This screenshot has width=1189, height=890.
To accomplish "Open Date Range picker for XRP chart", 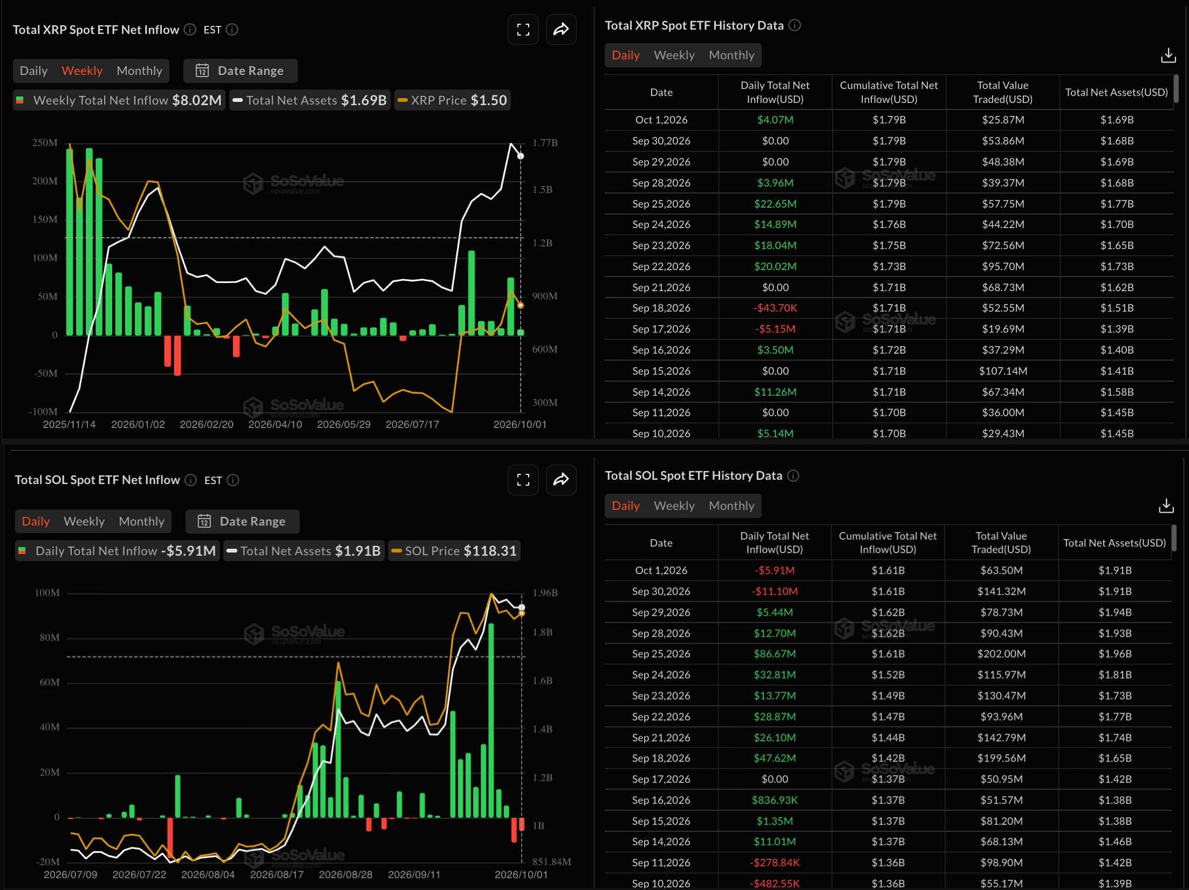I will pyautogui.click(x=240, y=71).
